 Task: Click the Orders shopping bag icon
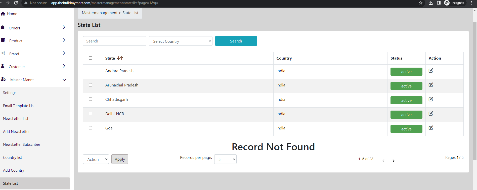[3, 27]
